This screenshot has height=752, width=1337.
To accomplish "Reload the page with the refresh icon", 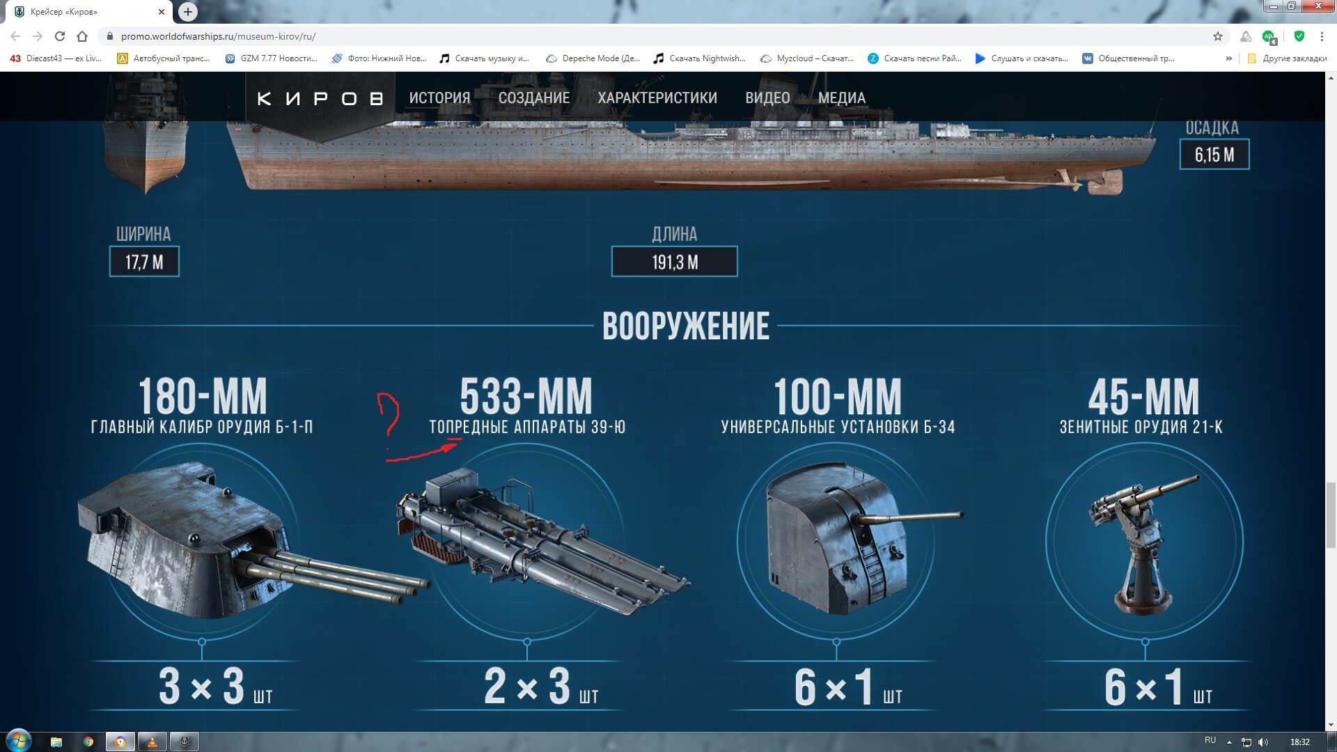I will click(60, 36).
